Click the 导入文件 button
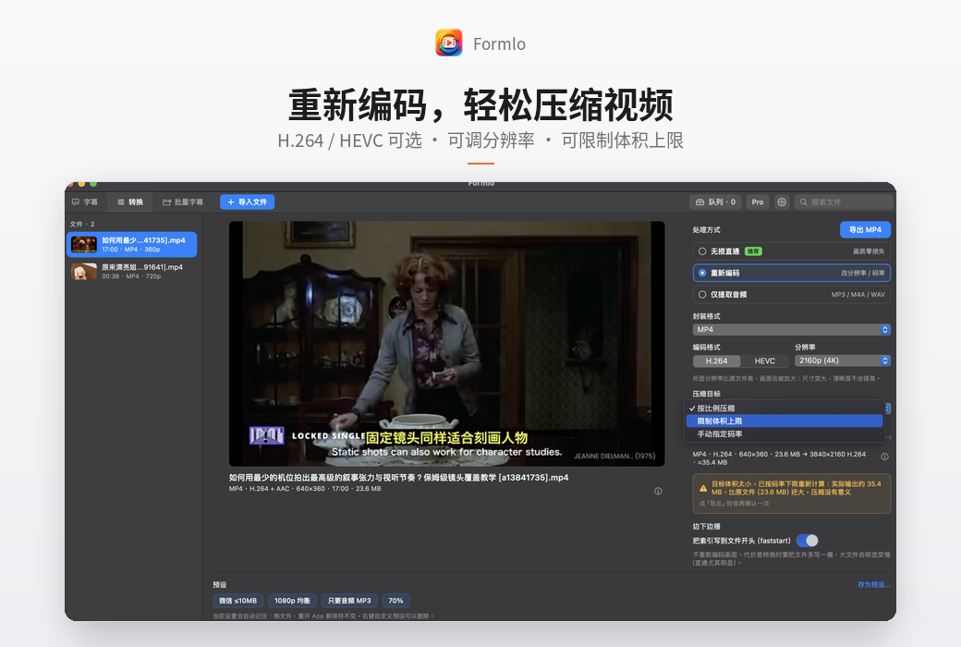This screenshot has width=961, height=647. (x=247, y=201)
